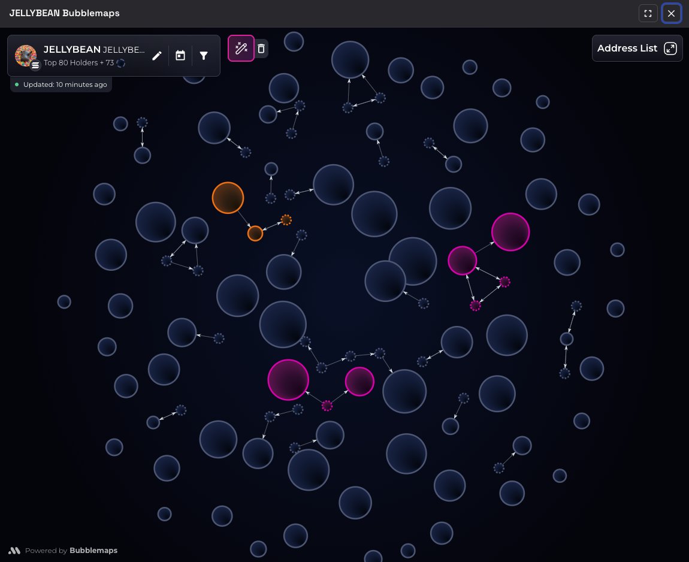Open the calendar date picker icon
The height and width of the screenshot is (562, 689).
(x=180, y=56)
